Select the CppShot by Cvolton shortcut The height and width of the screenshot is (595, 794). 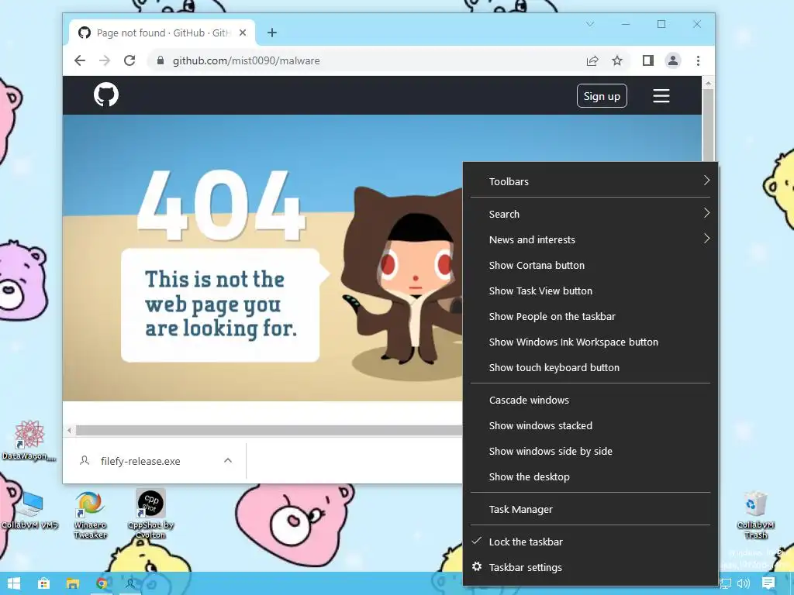(x=151, y=514)
